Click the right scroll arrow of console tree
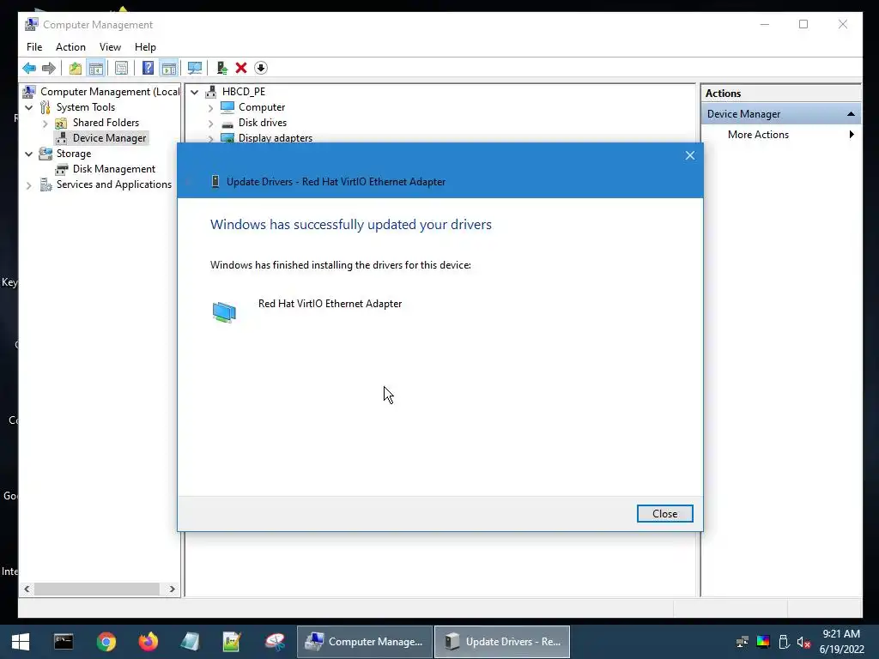Viewport: 879px width, 659px height. [172, 589]
